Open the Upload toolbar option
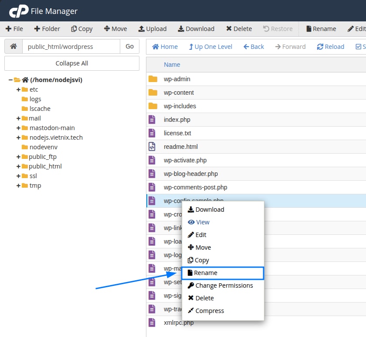 (x=152, y=29)
